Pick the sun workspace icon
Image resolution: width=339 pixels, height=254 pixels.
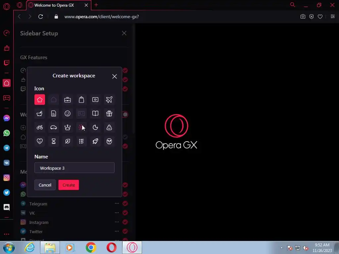[81, 127]
